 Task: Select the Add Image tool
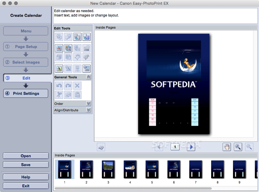59,48
